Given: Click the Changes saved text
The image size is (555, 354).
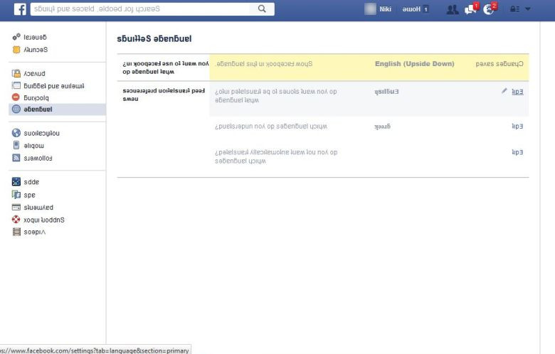Looking at the screenshot, I should (499, 64).
